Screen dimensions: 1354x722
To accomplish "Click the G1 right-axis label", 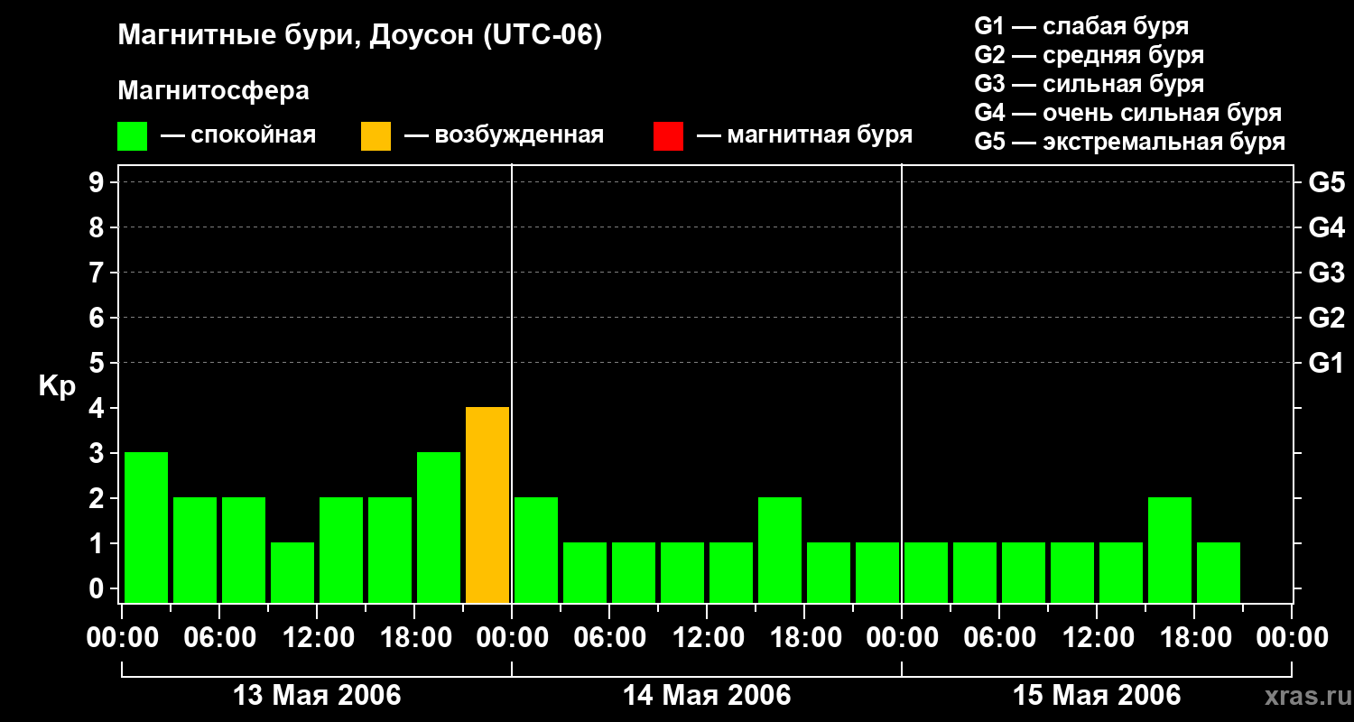I will pyautogui.click(x=1326, y=363).
